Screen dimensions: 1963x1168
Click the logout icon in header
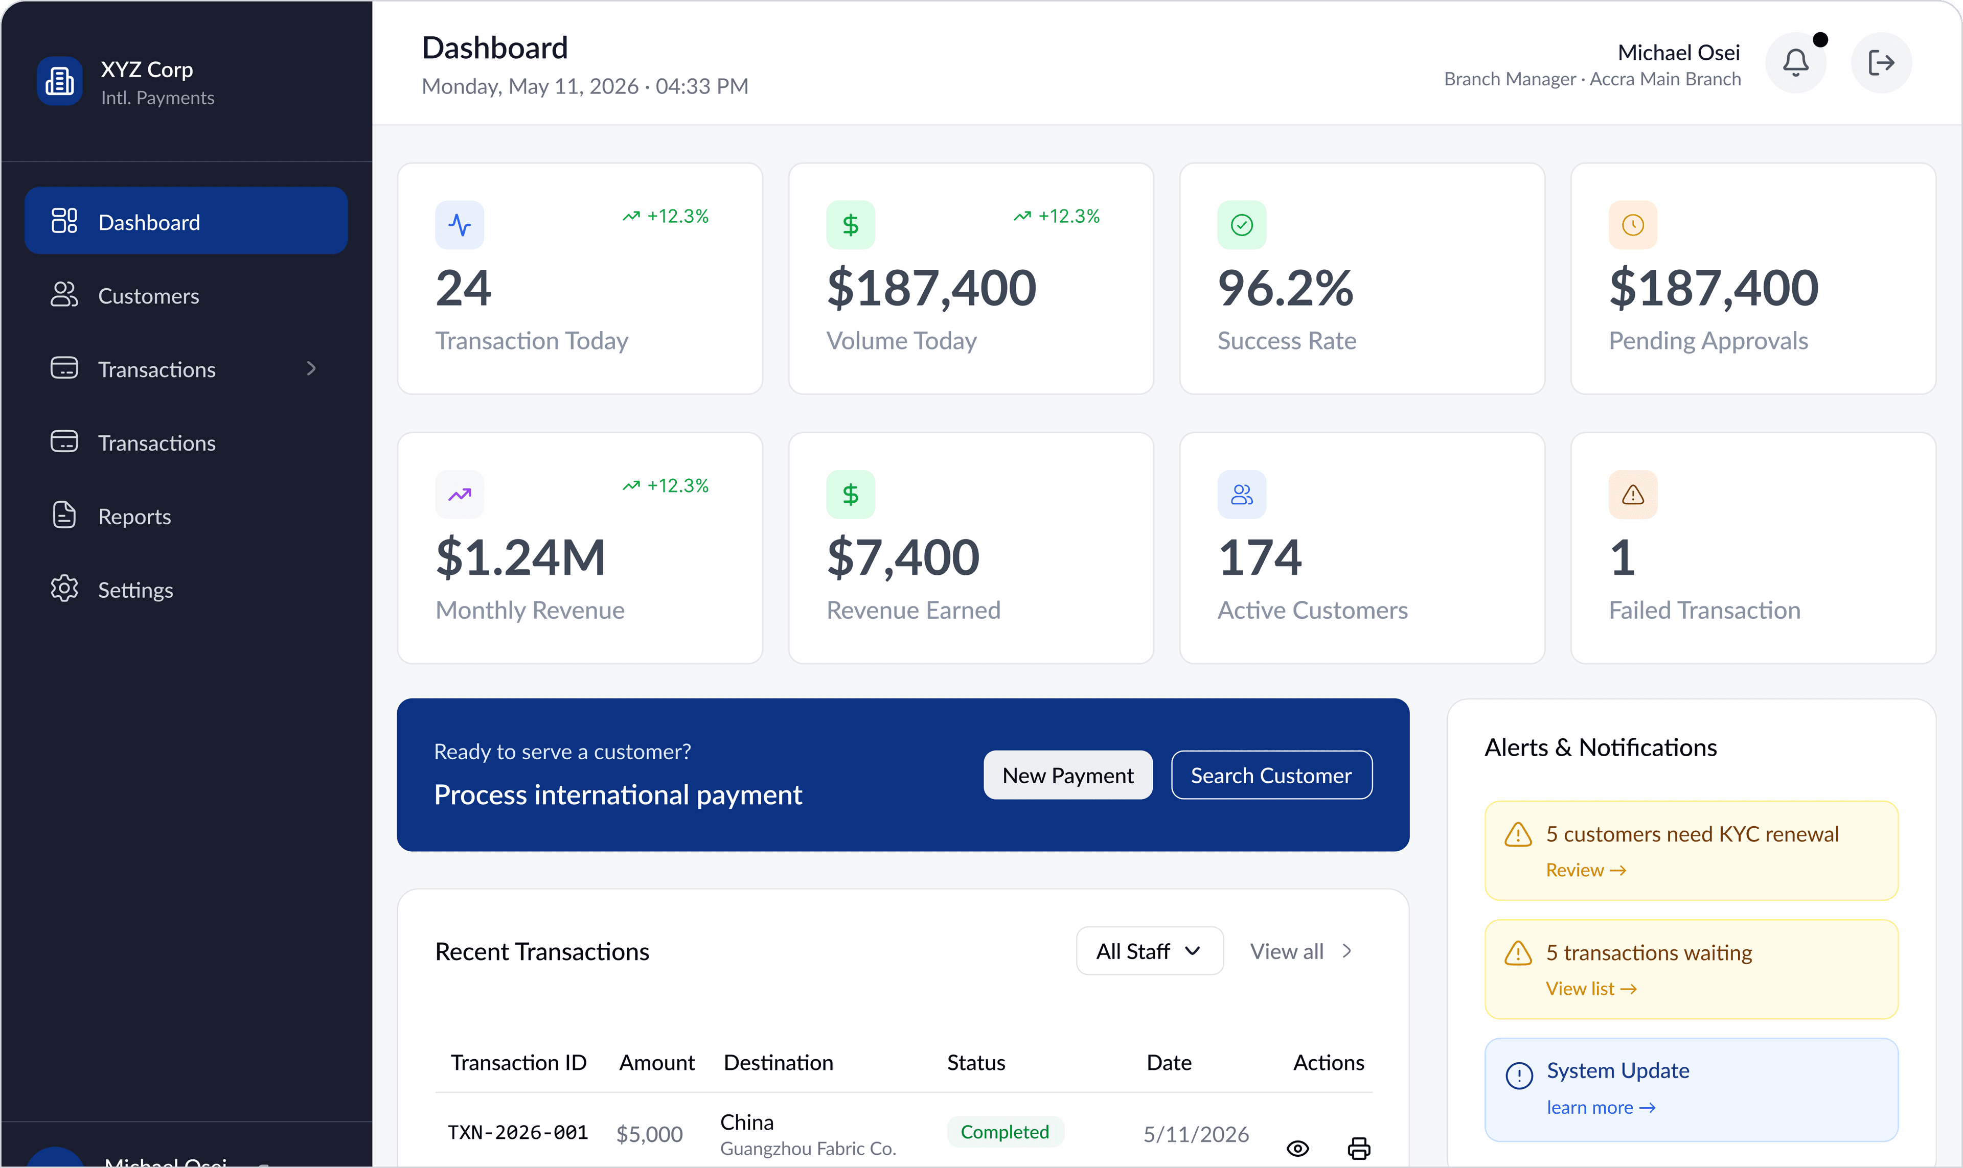pyautogui.click(x=1881, y=62)
